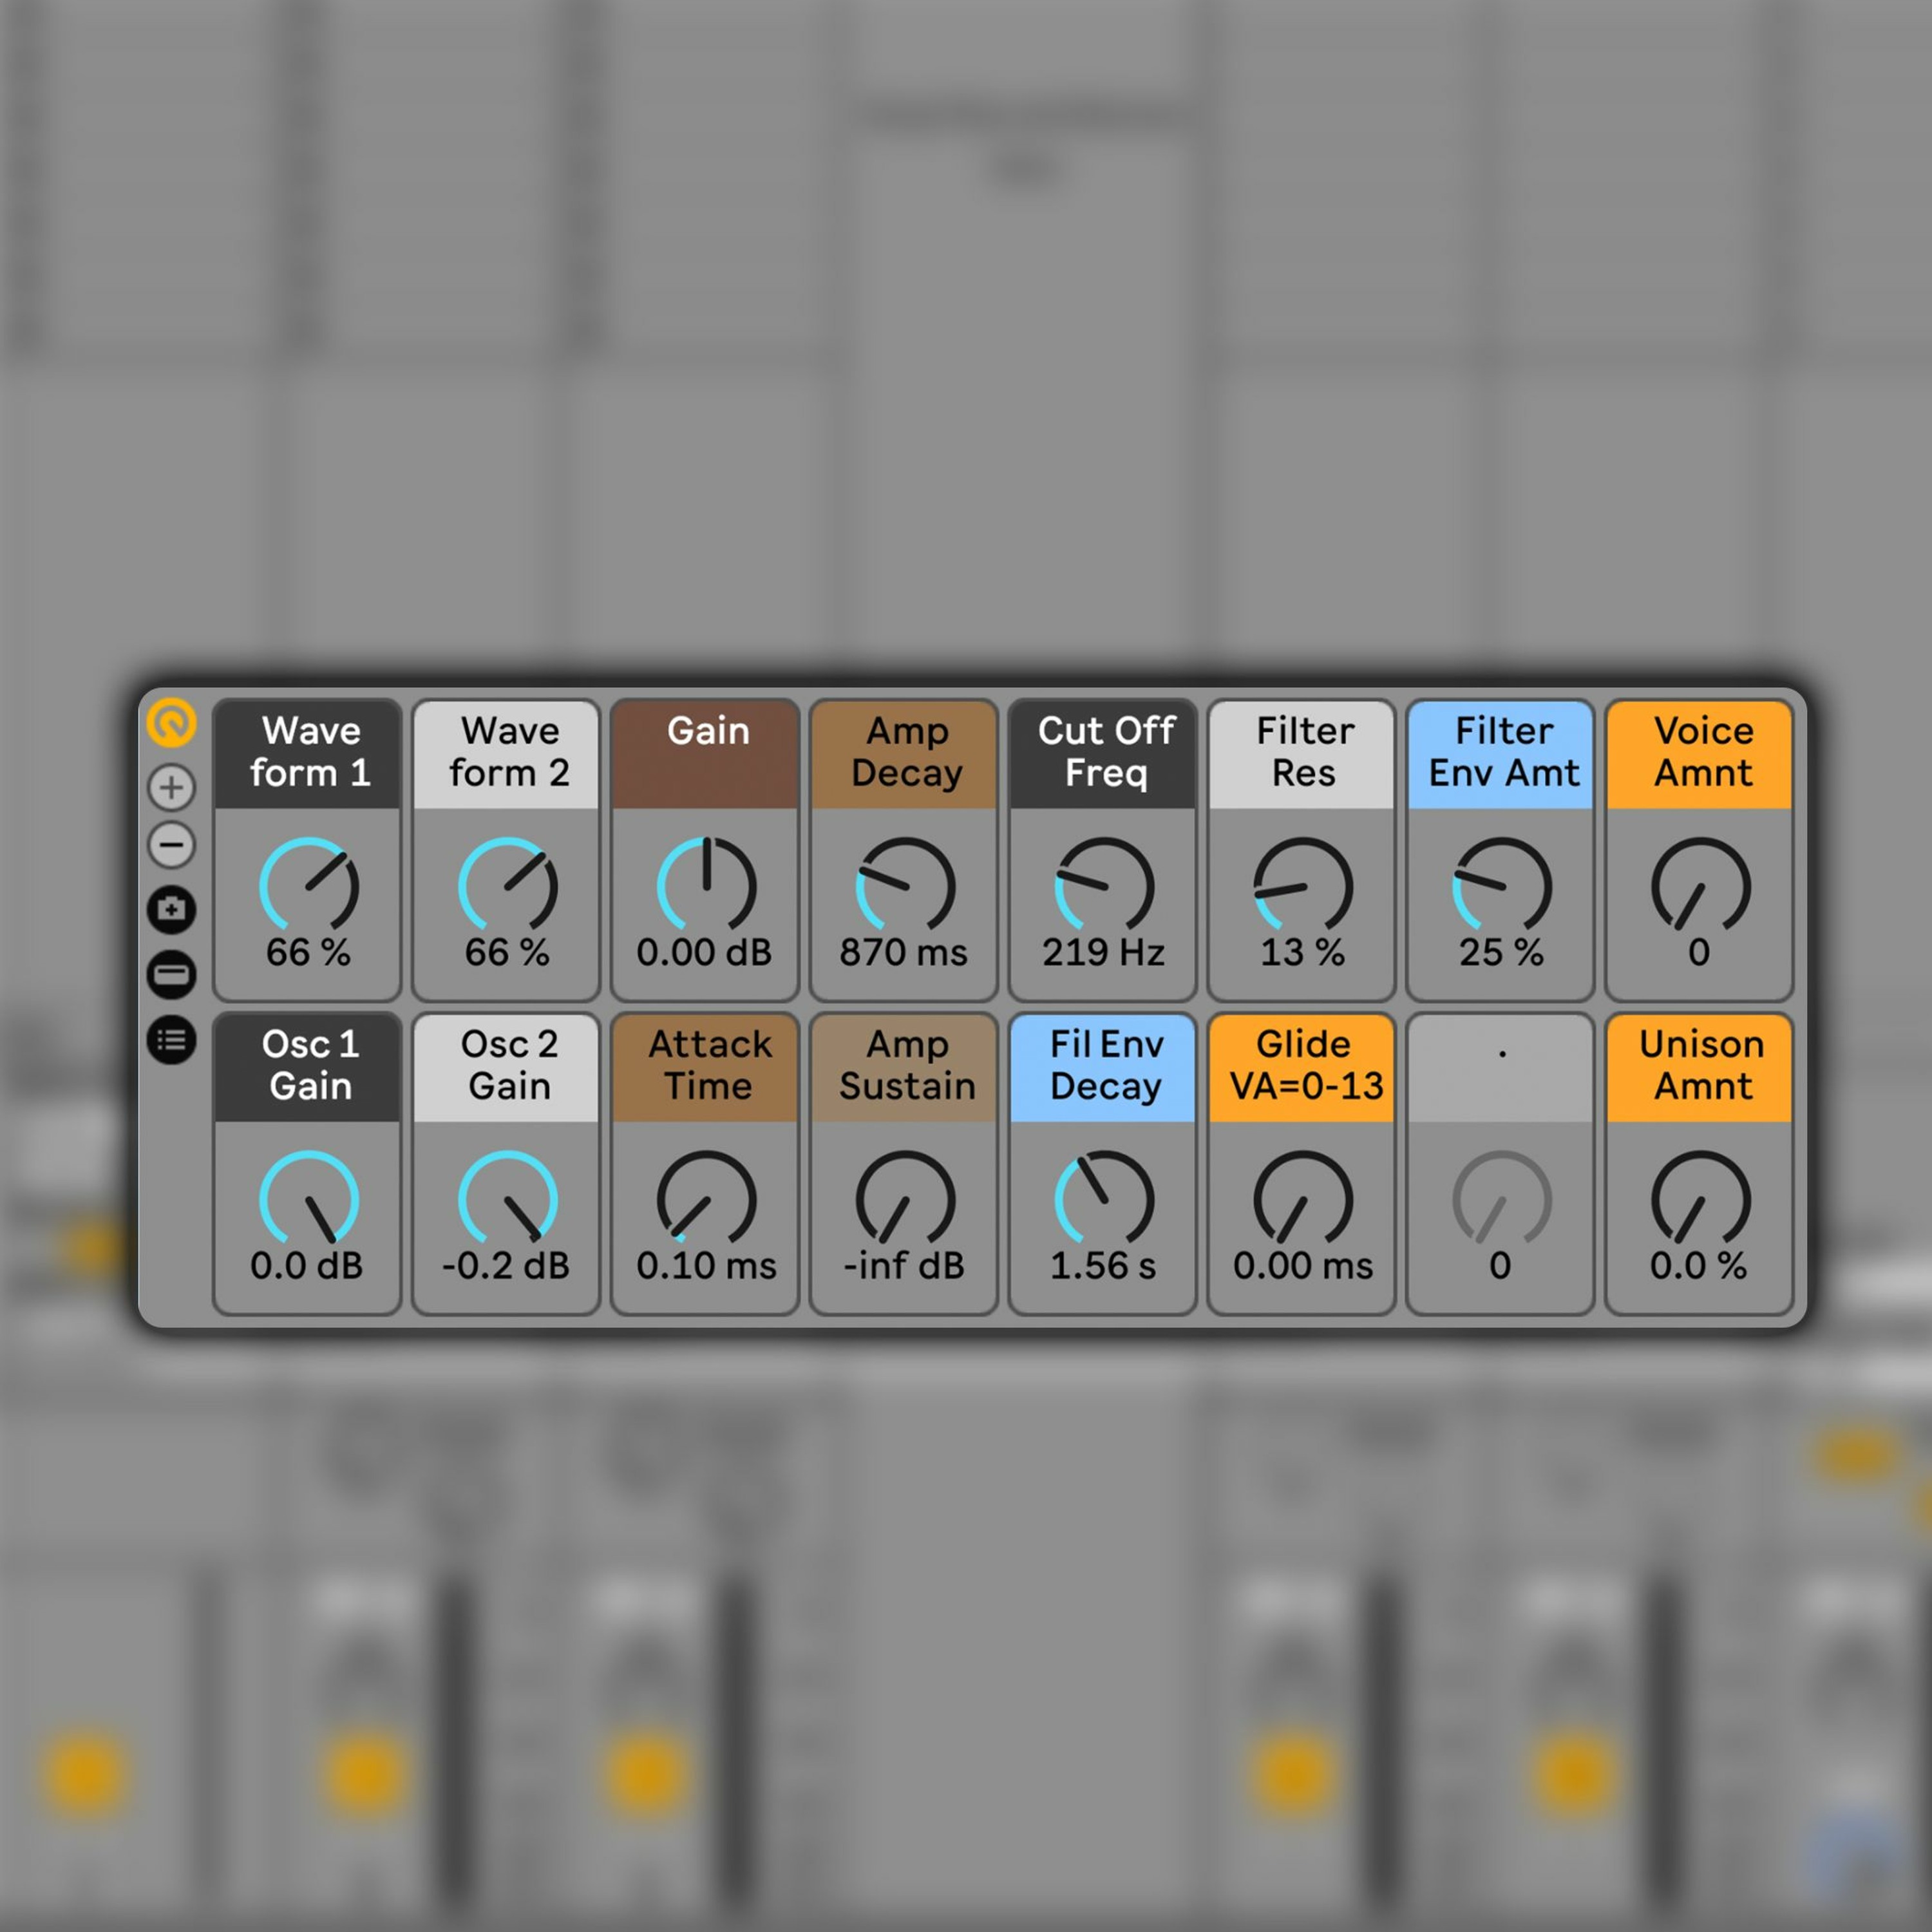The width and height of the screenshot is (1932, 1932).
Task: Click the Attack Time 0.10 ms value
Action: click(706, 1265)
